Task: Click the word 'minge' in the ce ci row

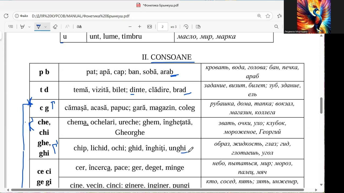Action: pos(175,168)
